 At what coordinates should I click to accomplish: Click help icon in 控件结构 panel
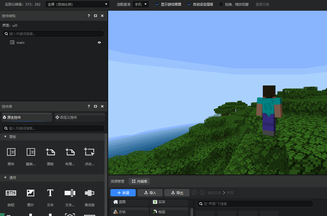point(89,16)
